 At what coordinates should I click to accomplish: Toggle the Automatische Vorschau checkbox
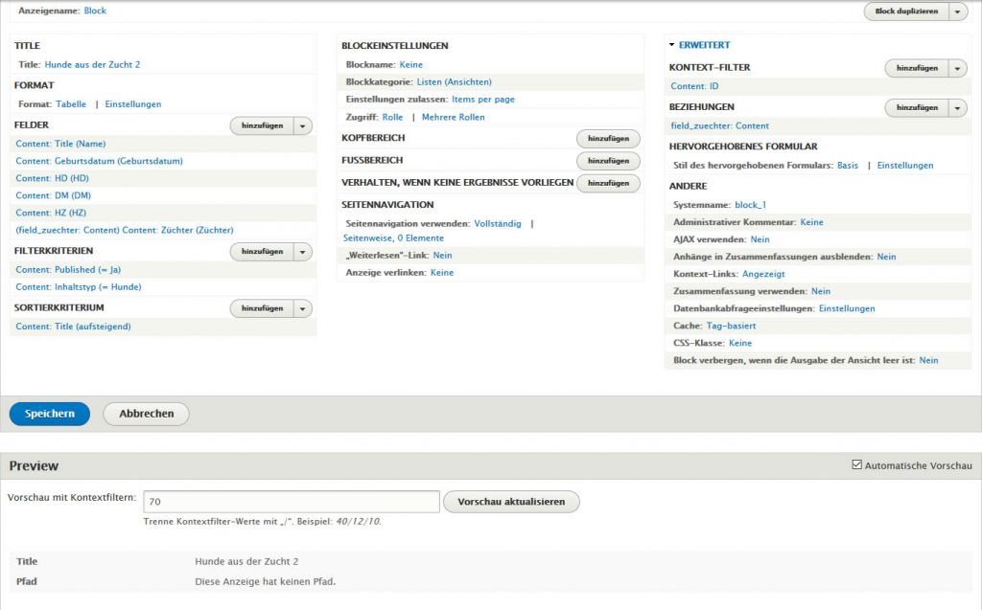(x=857, y=465)
